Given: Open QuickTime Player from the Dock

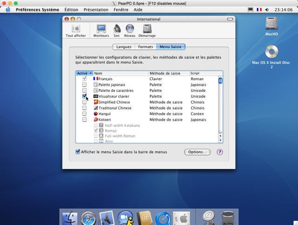Looking at the screenshot, I should click(163, 218).
